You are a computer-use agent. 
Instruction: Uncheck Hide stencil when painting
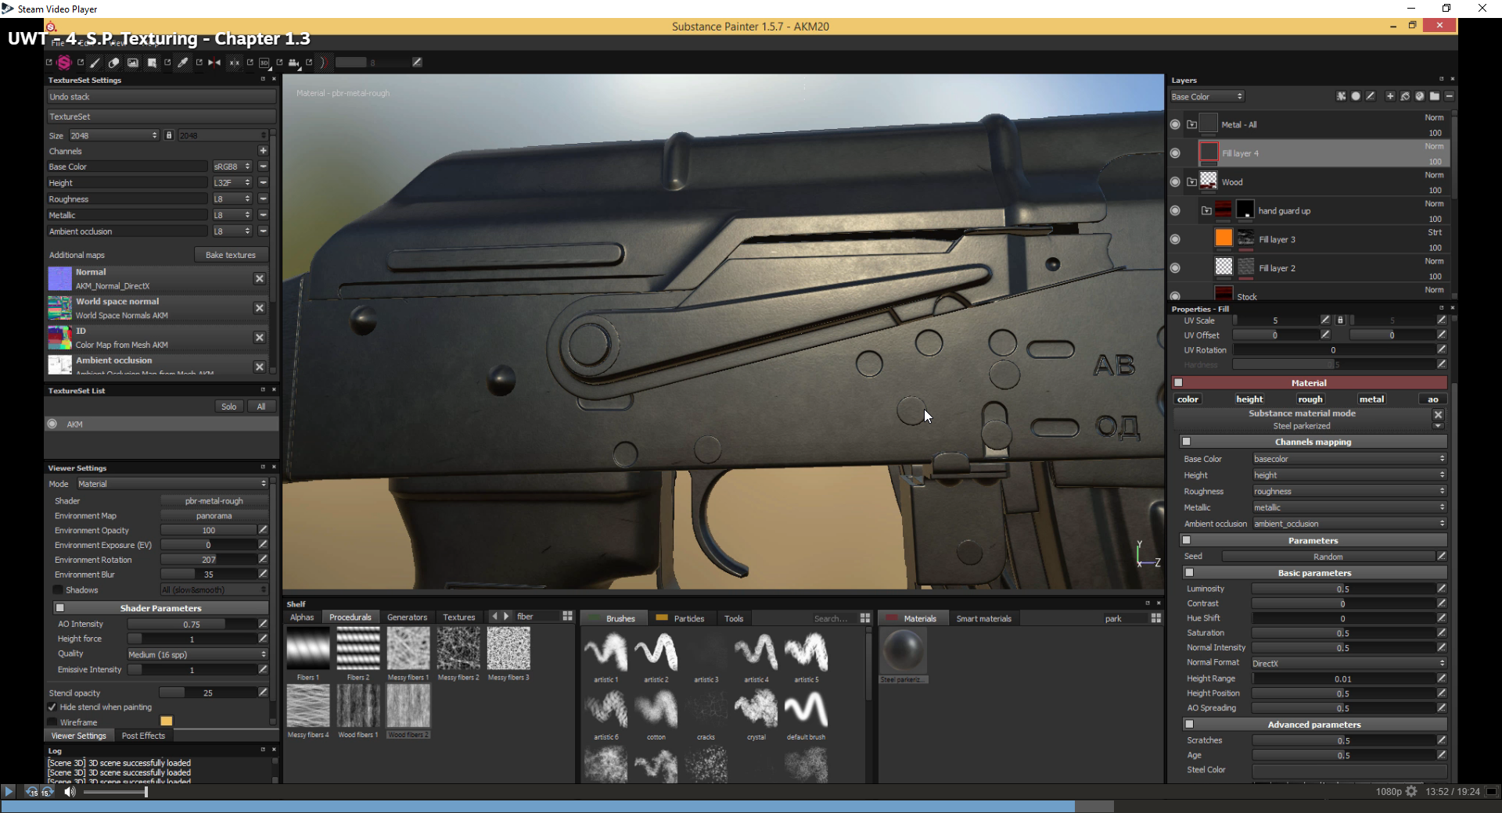click(51, 707)
